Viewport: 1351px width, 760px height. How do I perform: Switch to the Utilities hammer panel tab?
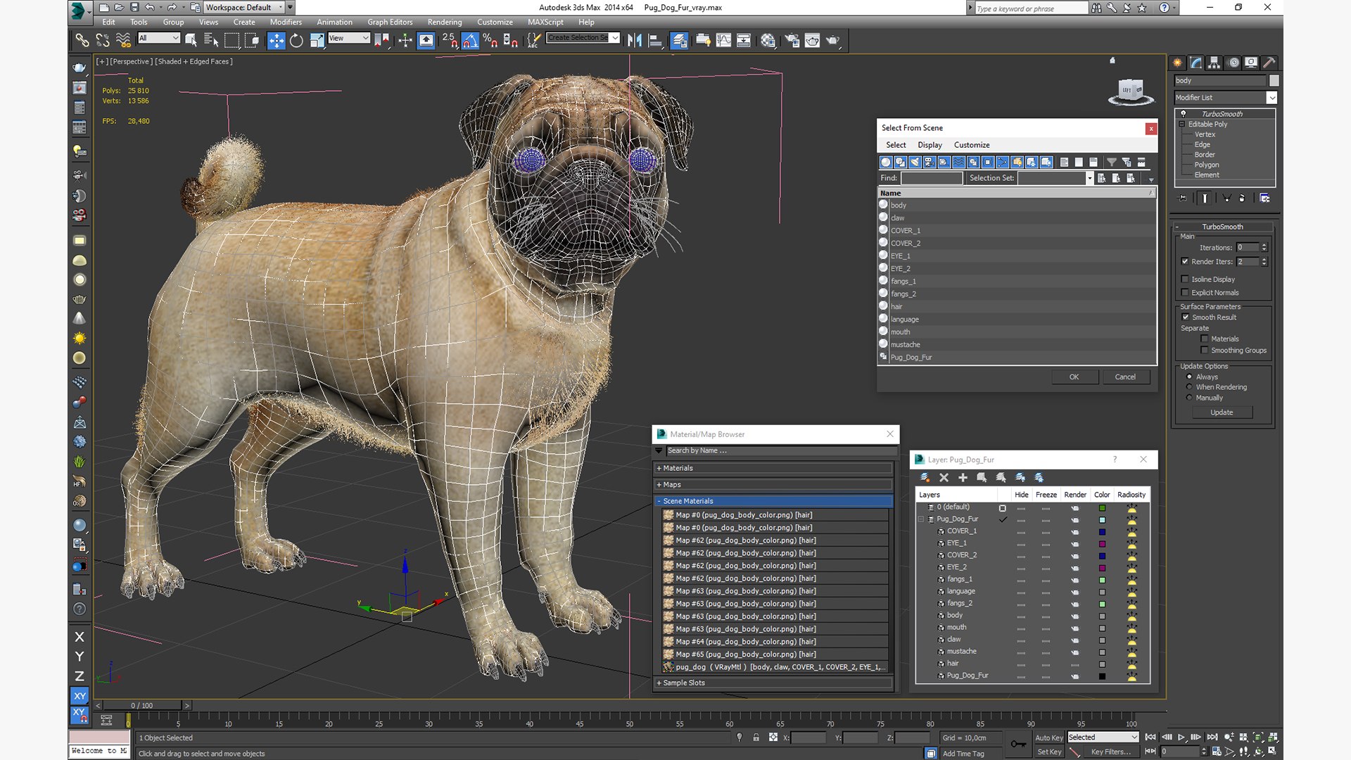coord(1269,63)
